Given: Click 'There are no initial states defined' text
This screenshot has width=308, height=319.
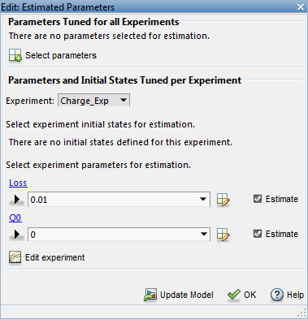Looking at the screenshot, I should 120,142.
